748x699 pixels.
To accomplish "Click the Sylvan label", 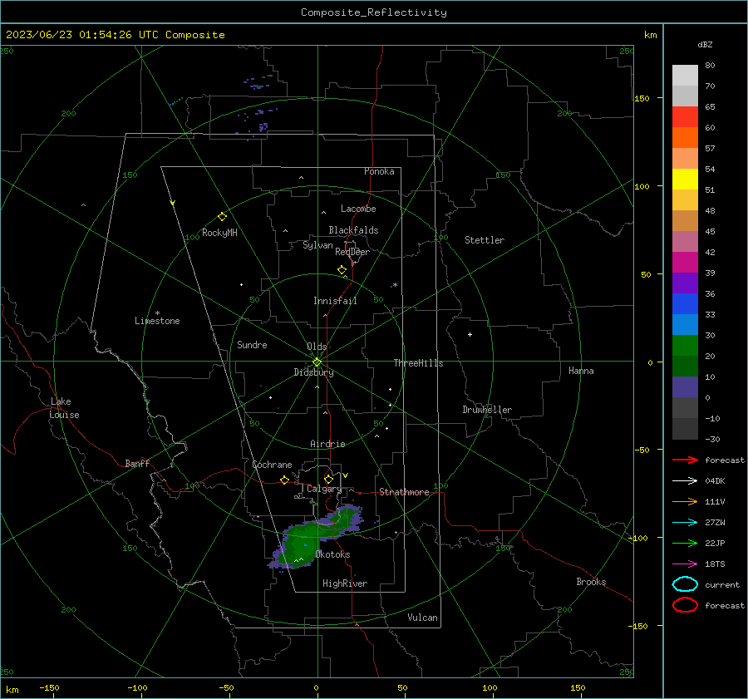I will coord(317,245).
